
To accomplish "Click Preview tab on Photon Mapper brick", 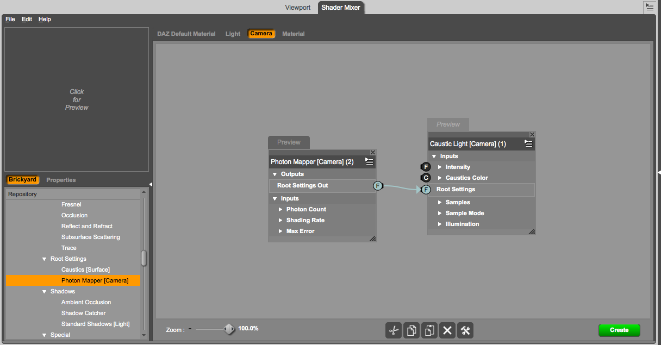I will pyautogui.click(x=289, y=142).
